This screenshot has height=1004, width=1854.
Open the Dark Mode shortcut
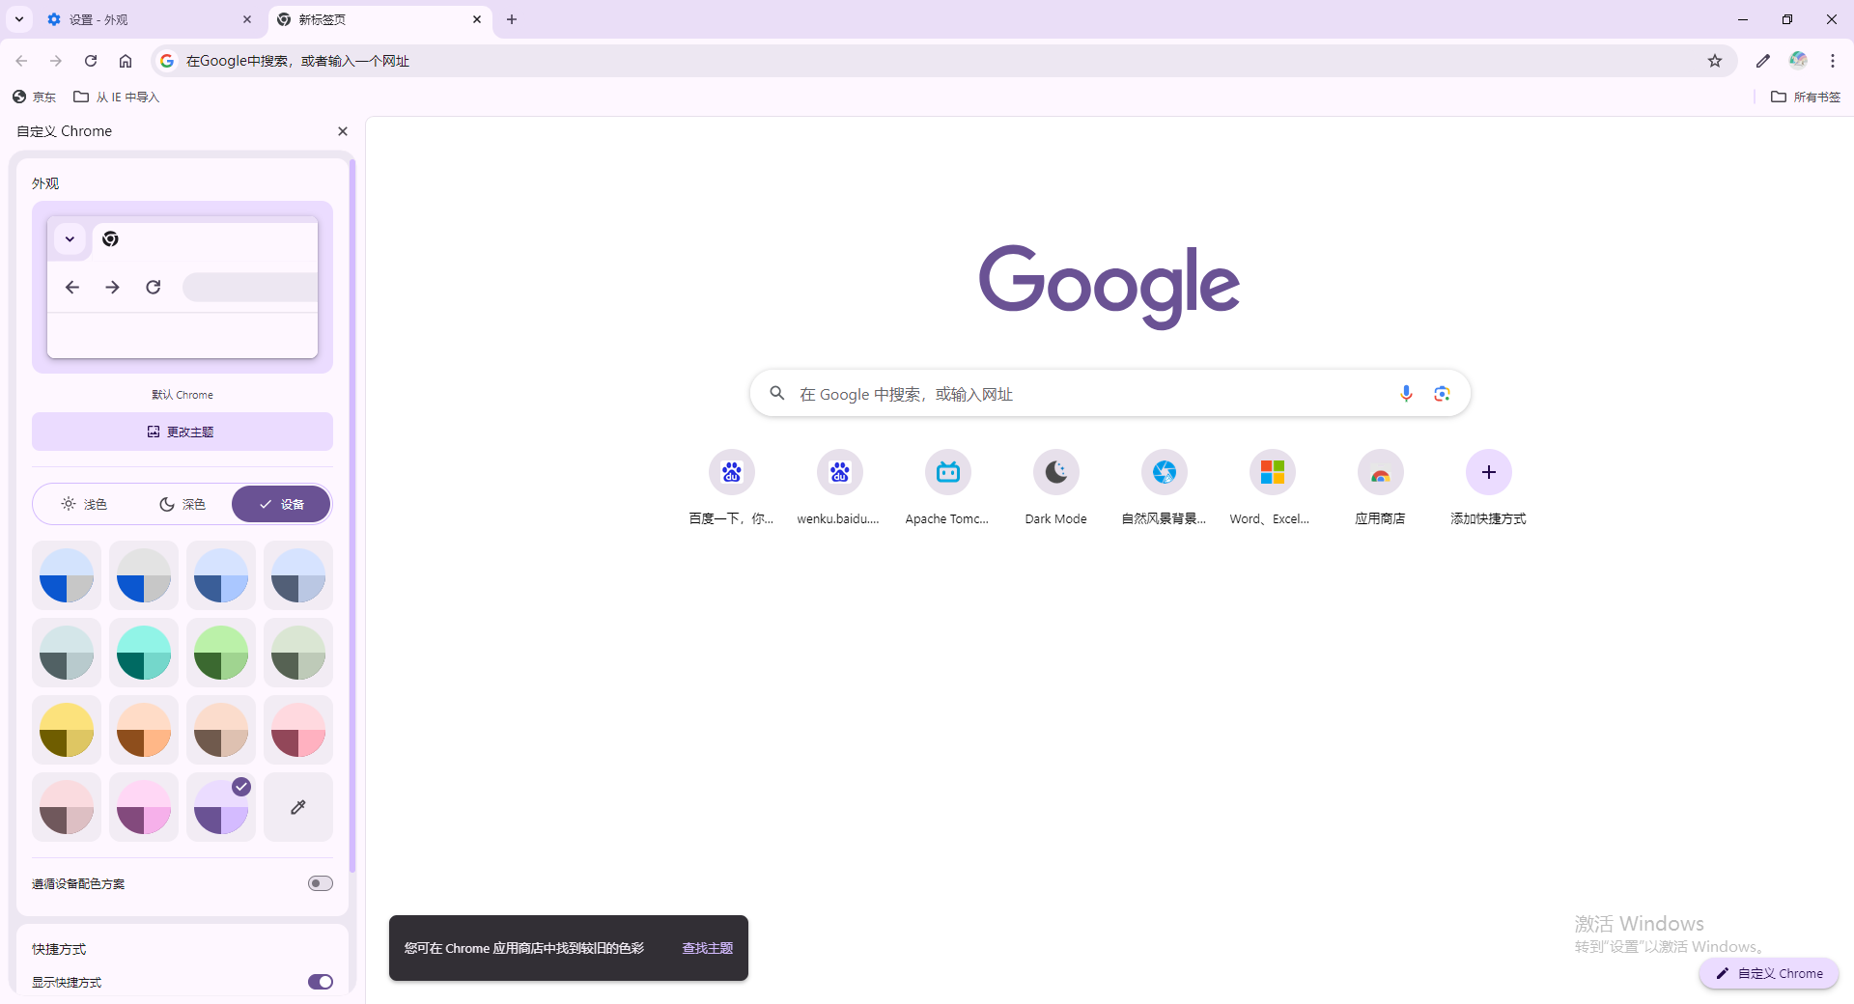pos(1056,488)
